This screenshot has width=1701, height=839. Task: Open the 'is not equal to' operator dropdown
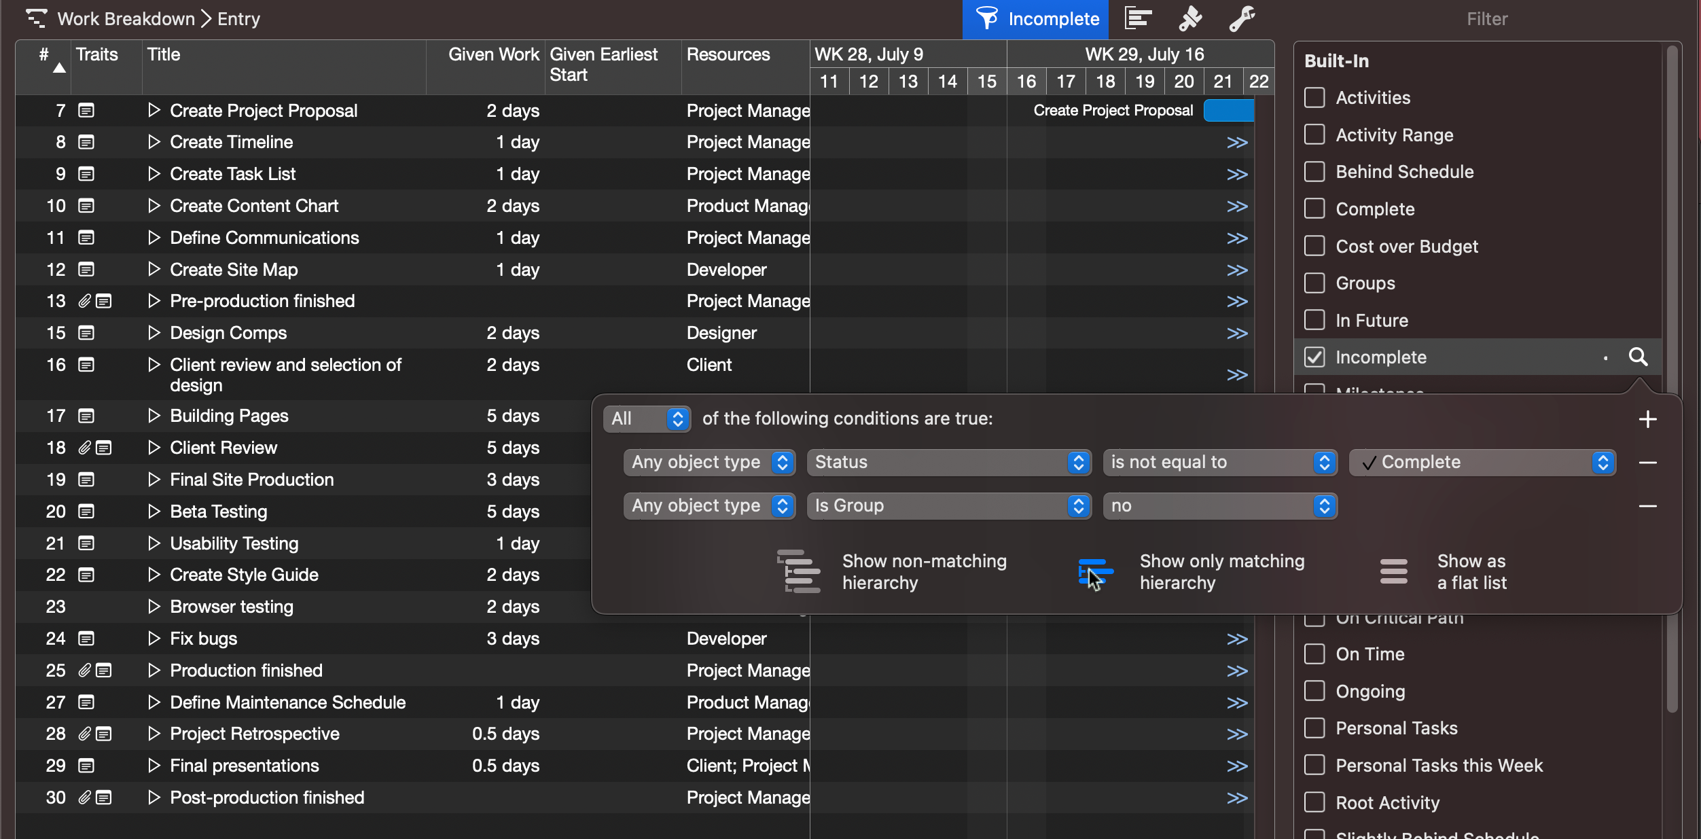[x=1219, y=462]
